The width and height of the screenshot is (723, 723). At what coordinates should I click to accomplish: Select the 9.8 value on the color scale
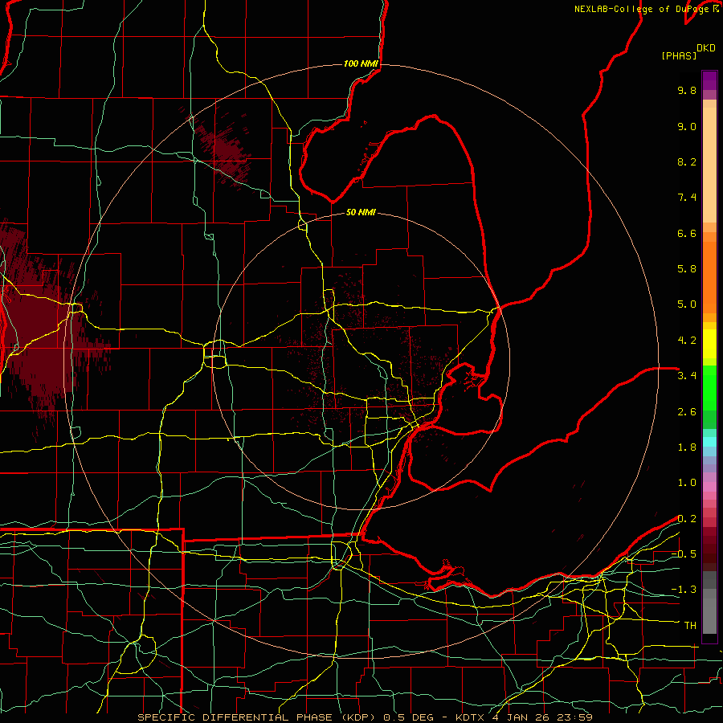click(687, 90)
